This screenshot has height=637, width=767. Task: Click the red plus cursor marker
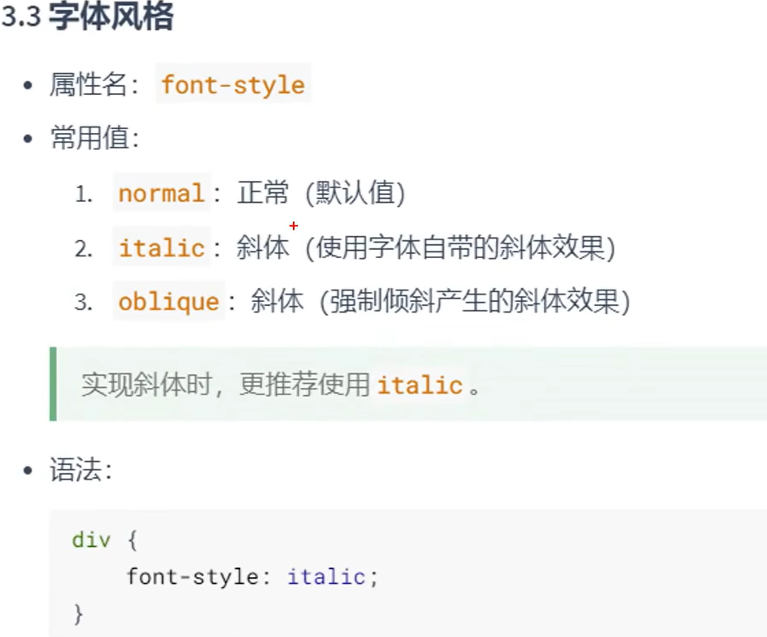pyautogui.click(x=294, y=226)
